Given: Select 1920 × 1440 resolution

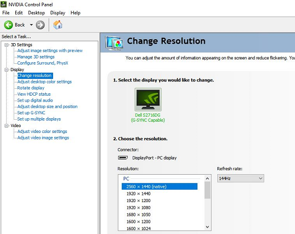Looking at the screenshot, I should pyautogui.click(x=139, y=193).
